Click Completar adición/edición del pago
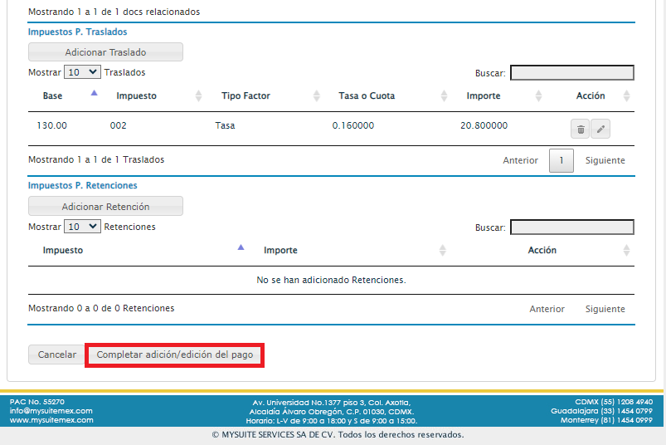666x445 pixels. tap(175, 355)
